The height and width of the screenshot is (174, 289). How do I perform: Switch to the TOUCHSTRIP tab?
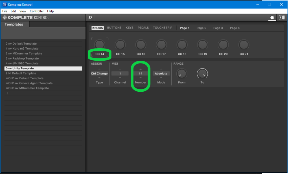pos(163,28)
